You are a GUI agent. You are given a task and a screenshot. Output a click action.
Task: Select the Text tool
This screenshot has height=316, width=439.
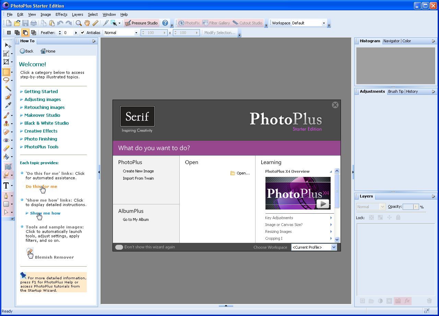[6, 185]
